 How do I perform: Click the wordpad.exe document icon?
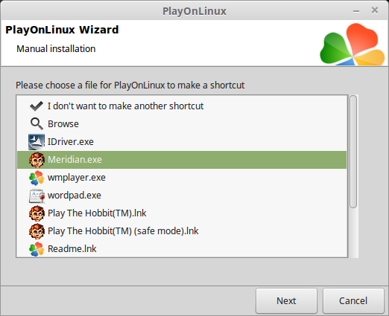coord(37,196)
